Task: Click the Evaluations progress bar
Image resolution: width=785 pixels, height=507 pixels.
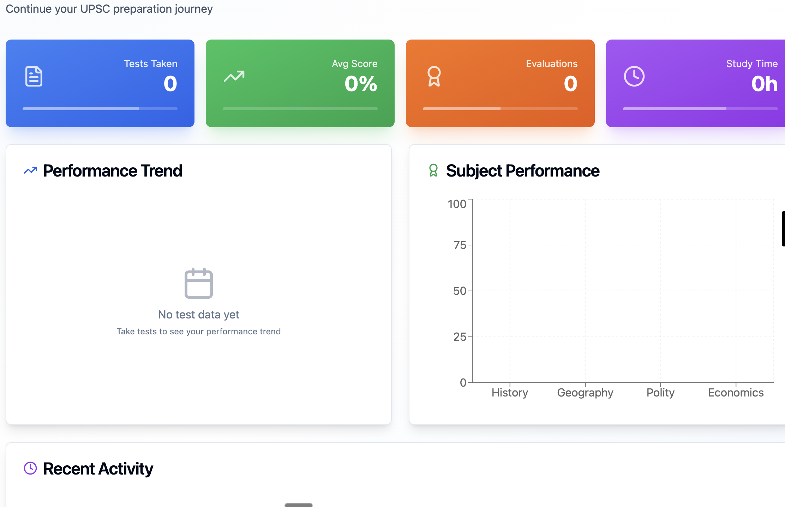Action: coord(500,109)
